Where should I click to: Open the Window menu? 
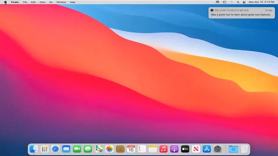tap(61, 2)
